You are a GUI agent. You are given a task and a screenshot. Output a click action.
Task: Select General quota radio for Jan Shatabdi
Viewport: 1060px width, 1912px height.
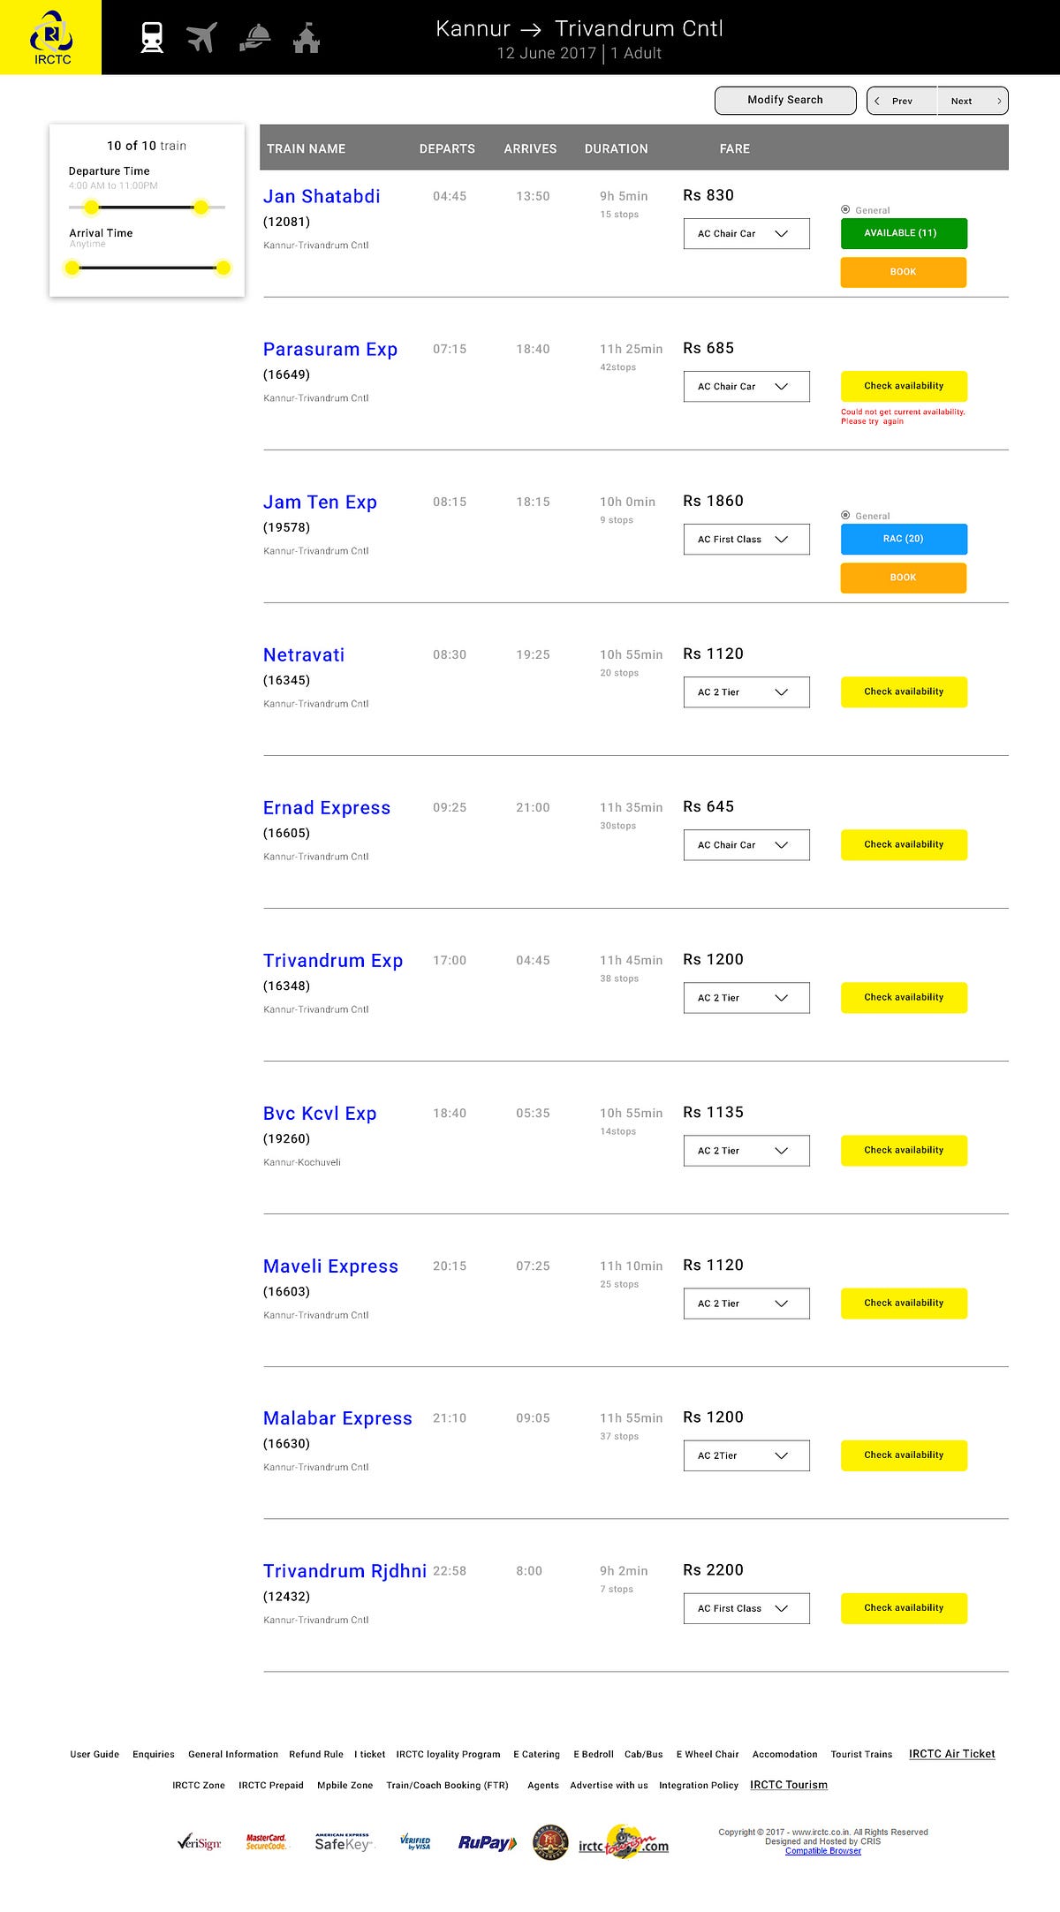coord(845,210)
